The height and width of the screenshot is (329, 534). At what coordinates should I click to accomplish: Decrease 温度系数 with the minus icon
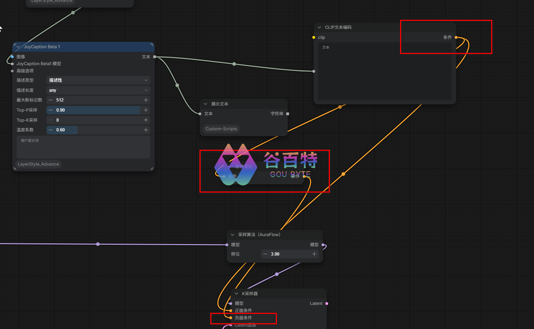pyautogui.click(x=51, y=130)
